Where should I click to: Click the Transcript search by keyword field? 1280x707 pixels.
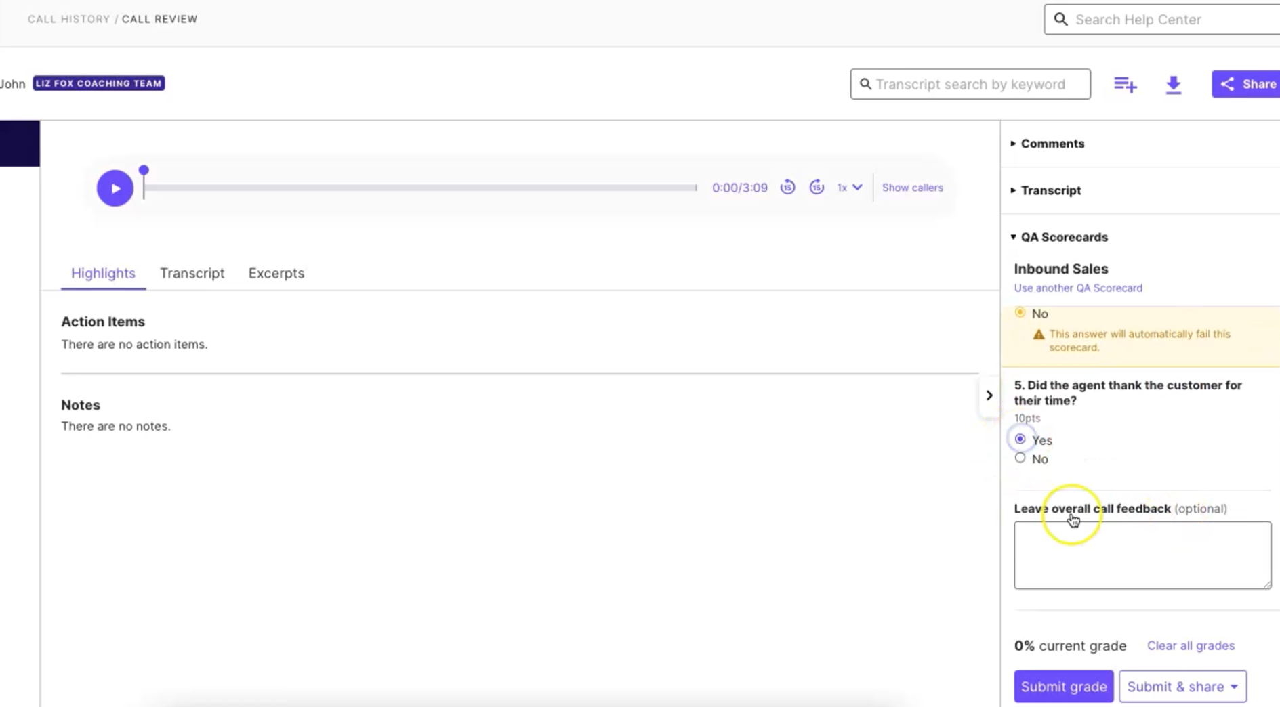[970, 84]
